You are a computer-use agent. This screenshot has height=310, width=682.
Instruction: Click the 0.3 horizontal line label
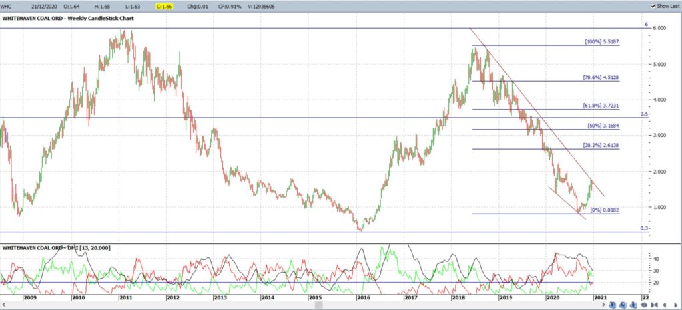point(644,228)
